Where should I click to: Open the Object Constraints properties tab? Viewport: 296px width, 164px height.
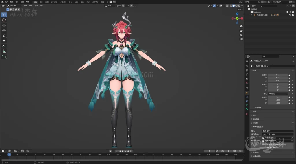pos(247,101)
